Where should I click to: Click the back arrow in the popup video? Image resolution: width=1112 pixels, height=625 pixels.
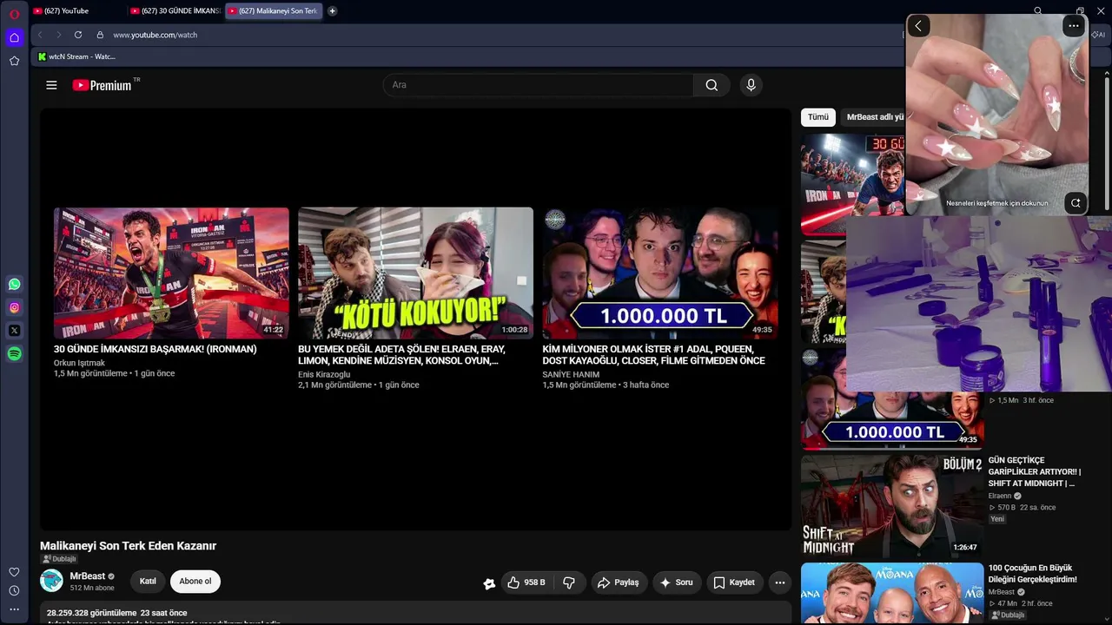coord(918,26)
